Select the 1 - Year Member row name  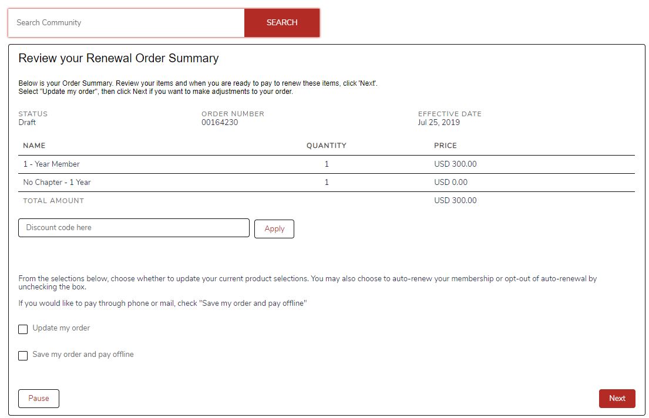(x=52, y=164)
